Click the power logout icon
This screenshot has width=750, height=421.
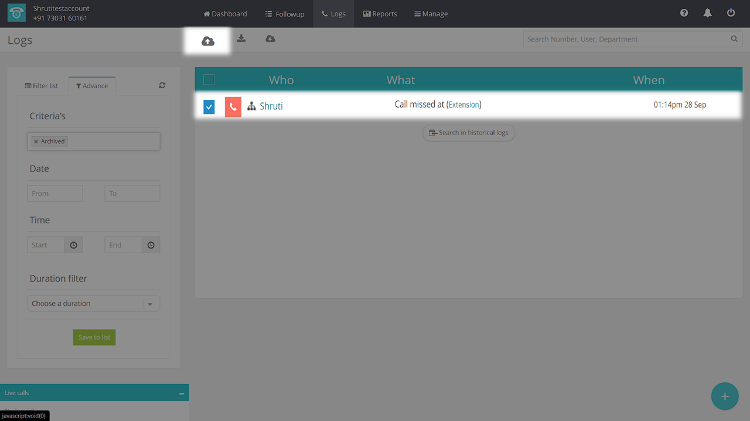(x=731, y=13)
